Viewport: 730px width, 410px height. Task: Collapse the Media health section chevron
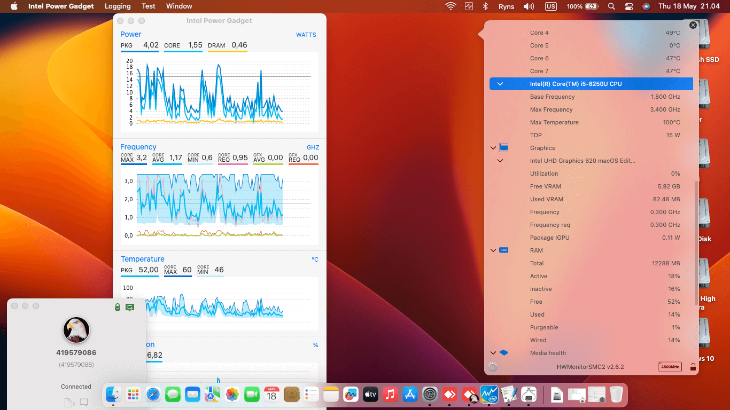(493, 353)
